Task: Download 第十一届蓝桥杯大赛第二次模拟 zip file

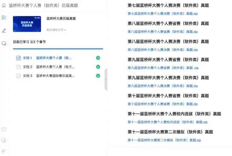Action: coord(164,140)
